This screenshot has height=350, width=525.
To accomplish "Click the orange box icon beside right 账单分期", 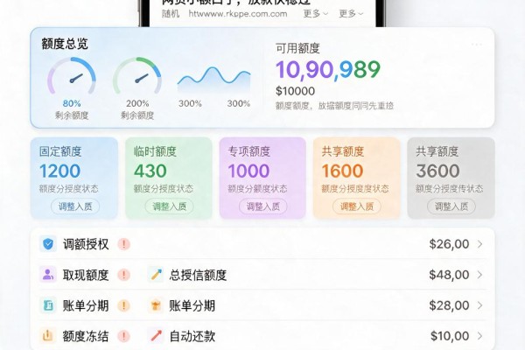I will pyautogui.click(x=156, y=305).
